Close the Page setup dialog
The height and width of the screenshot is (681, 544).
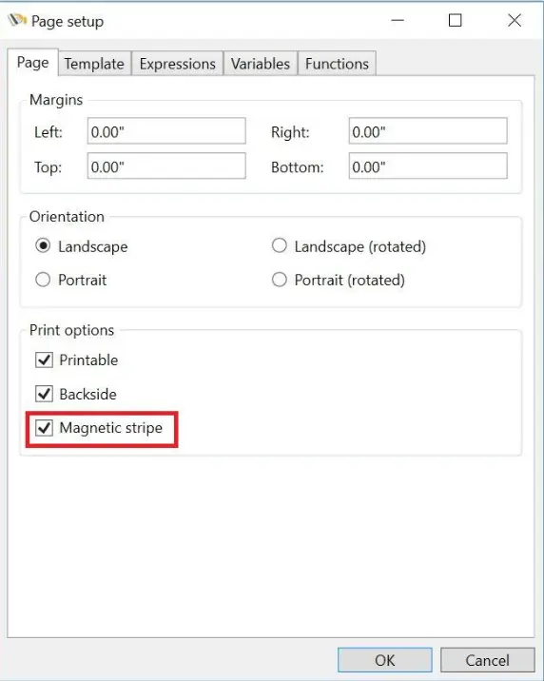pos(515,20)
